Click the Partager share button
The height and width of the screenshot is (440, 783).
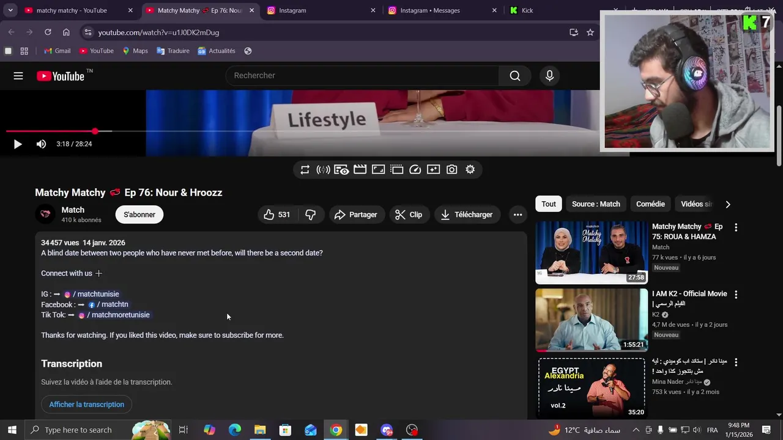(x=356, y=215)
